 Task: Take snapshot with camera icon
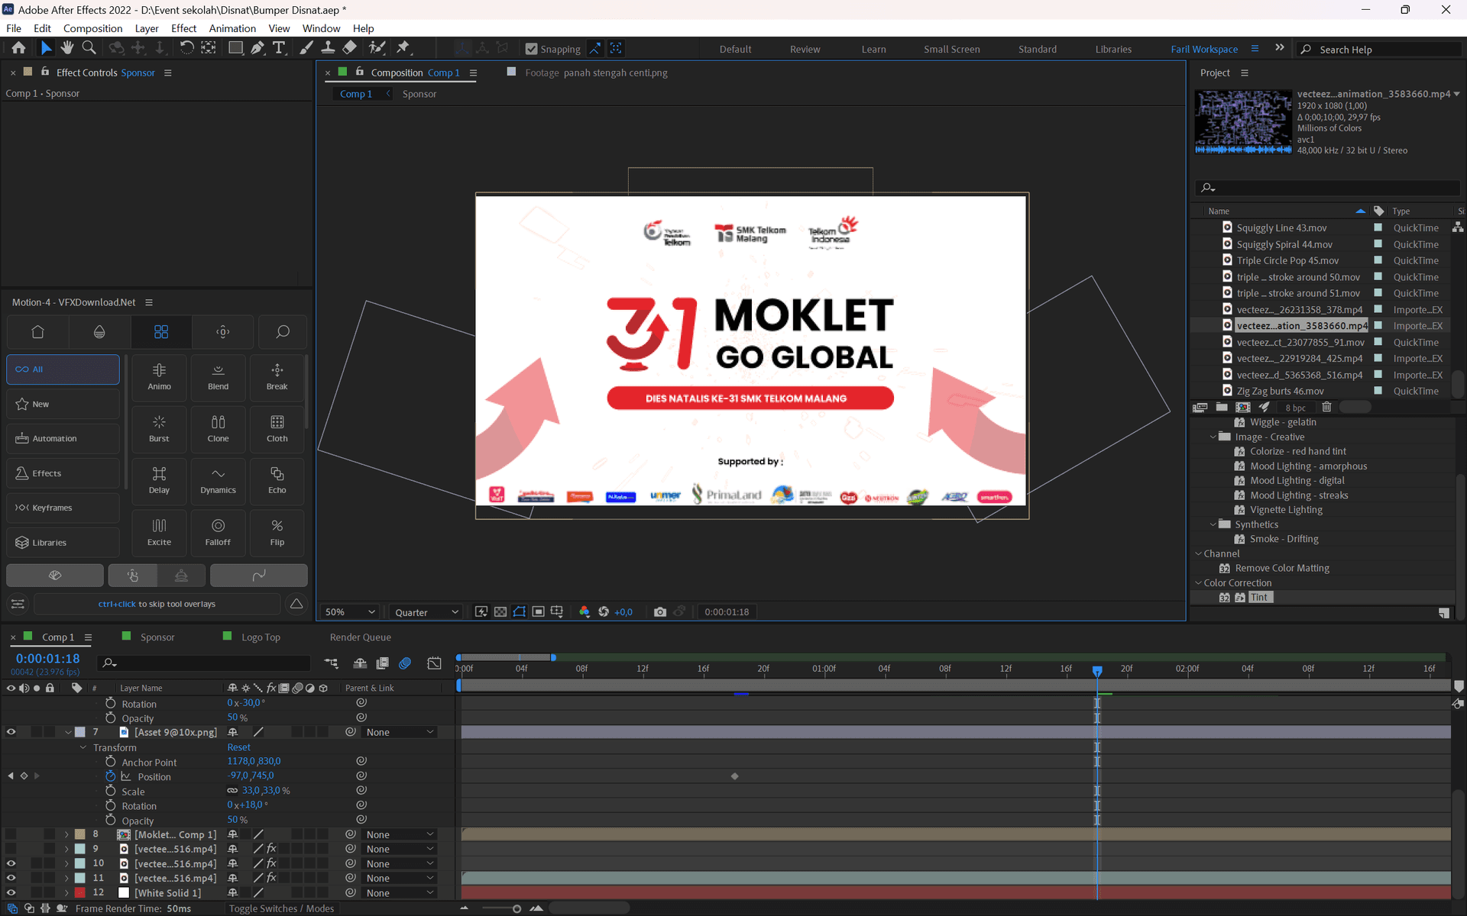[660, 611]
